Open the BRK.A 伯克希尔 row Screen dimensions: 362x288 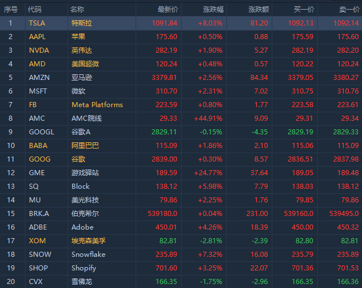click(x=181, y=214)
